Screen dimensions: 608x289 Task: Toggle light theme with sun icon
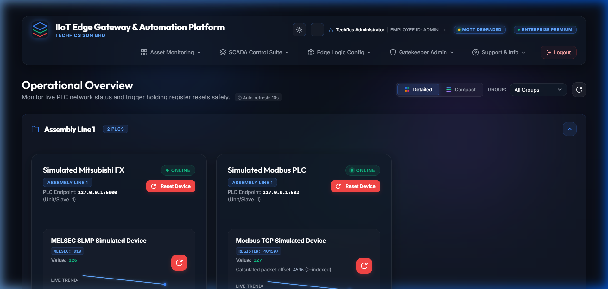point(299,30)
